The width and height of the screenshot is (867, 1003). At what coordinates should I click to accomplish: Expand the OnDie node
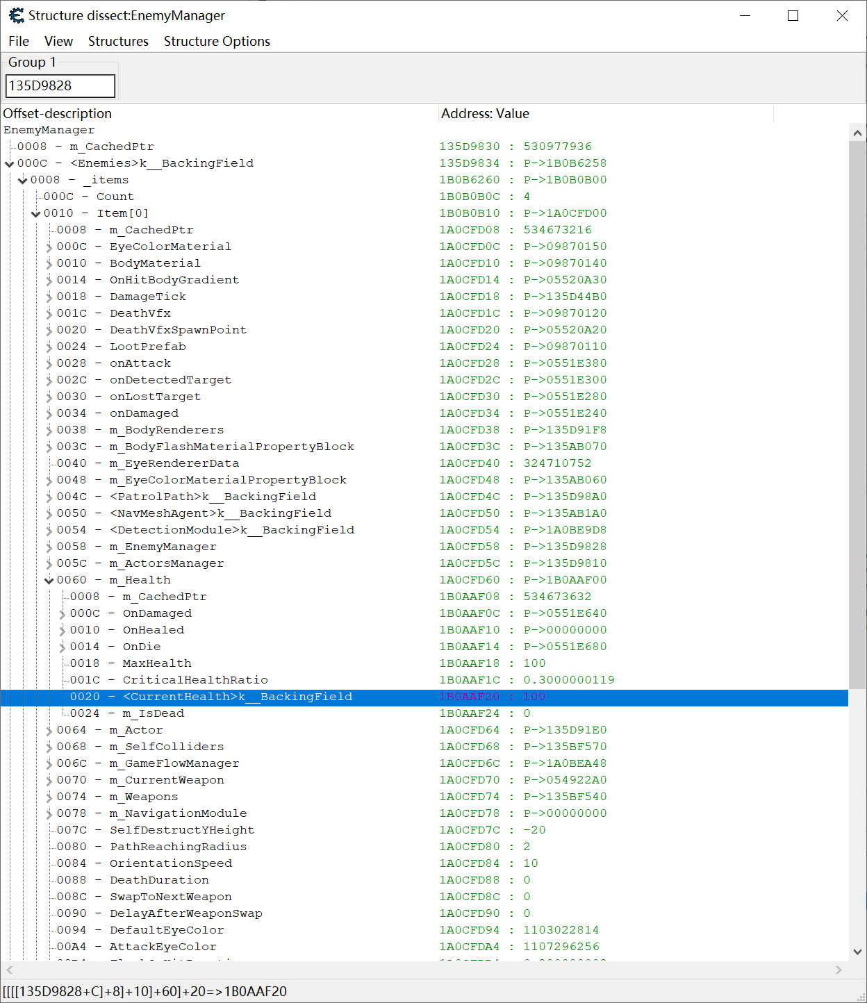[x=62, y=647]
